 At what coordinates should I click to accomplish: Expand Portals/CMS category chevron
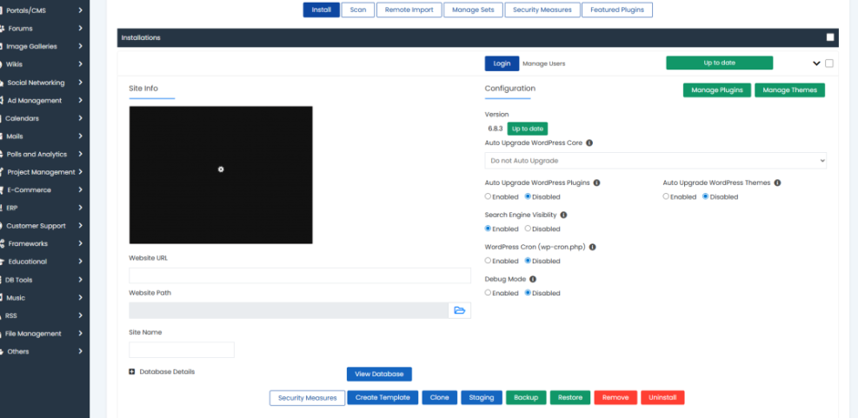coord(80,10)
